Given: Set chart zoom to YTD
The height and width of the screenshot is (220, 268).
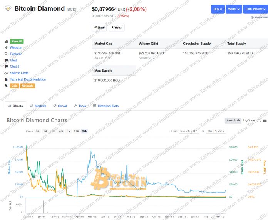Looking at the screenshot, I should click(x=76, y=131).
